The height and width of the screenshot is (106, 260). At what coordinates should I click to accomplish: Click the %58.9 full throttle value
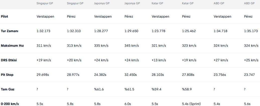187,89
